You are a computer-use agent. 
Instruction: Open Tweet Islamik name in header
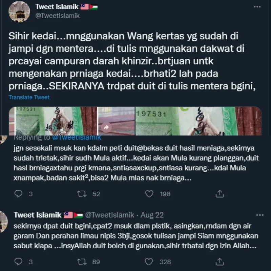coord(57,6)
